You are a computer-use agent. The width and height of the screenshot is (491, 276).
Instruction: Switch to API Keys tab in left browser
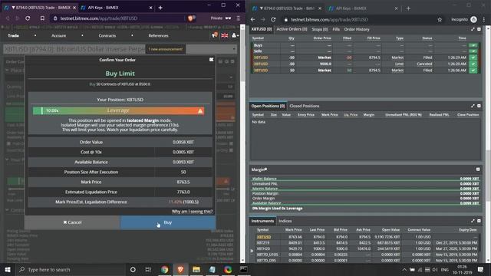(114, 8)
